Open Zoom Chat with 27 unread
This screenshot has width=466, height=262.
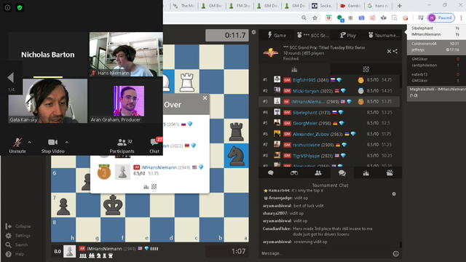(x=155, y=146)
